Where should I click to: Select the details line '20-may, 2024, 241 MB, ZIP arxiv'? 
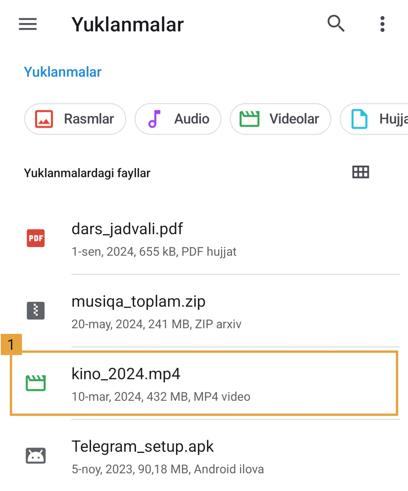(156, 324)
